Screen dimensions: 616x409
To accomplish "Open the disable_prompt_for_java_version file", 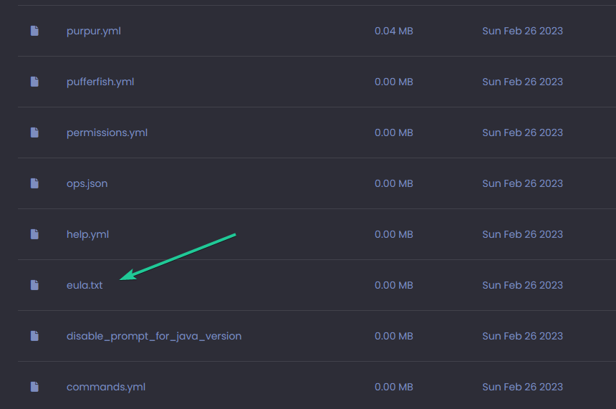I will [153, 336].
